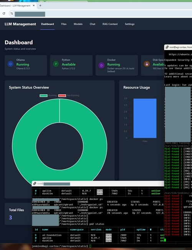Image resolution: width=192 pixels, height=250 pixels.
Task: Click ai-foundation row in pm2 table
Action: point(98,235)
